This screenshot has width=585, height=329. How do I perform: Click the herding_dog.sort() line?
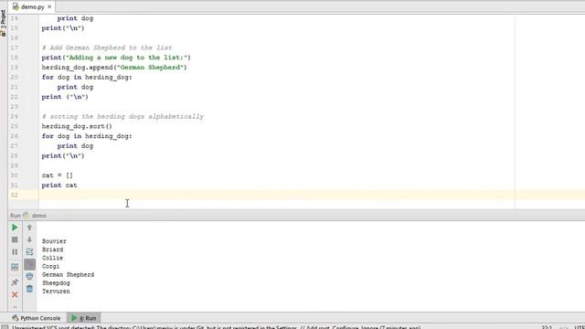point(77,126)
